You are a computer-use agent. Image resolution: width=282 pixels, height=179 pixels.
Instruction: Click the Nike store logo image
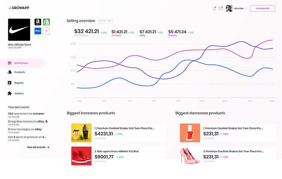(x=19, y=30)
